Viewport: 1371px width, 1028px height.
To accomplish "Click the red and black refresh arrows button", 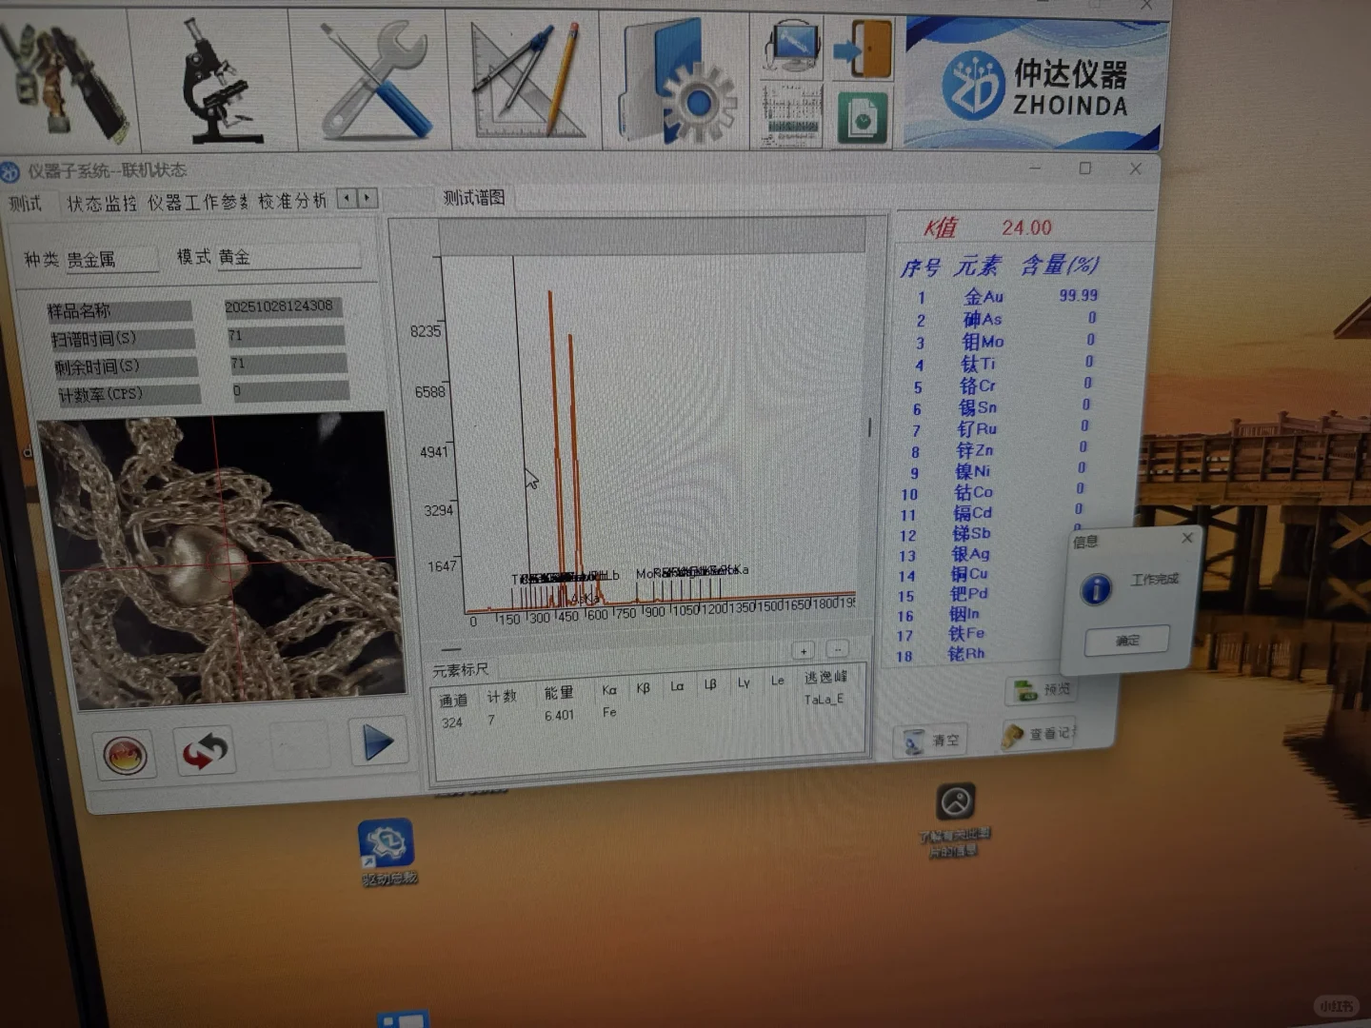I will coord(205,750).
